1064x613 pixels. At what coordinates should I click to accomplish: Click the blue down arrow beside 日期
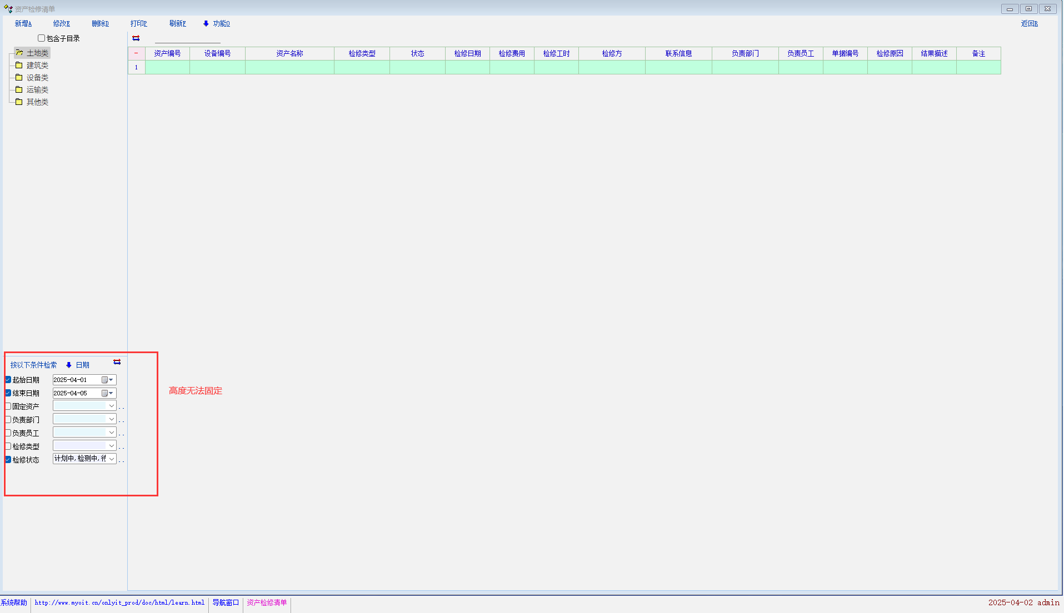tap(69, 365)
